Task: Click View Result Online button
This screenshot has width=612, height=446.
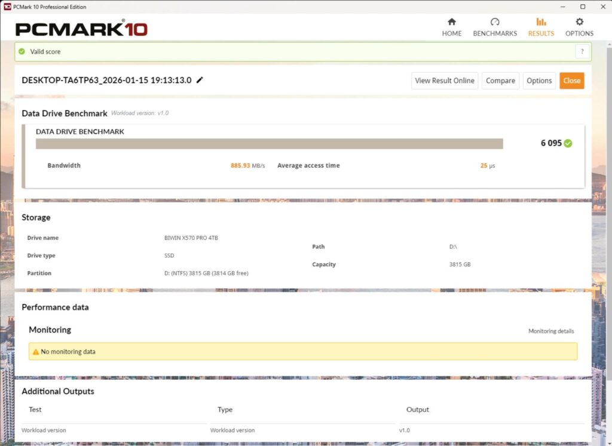Action: pyautogui.click(x=445, y=81)
